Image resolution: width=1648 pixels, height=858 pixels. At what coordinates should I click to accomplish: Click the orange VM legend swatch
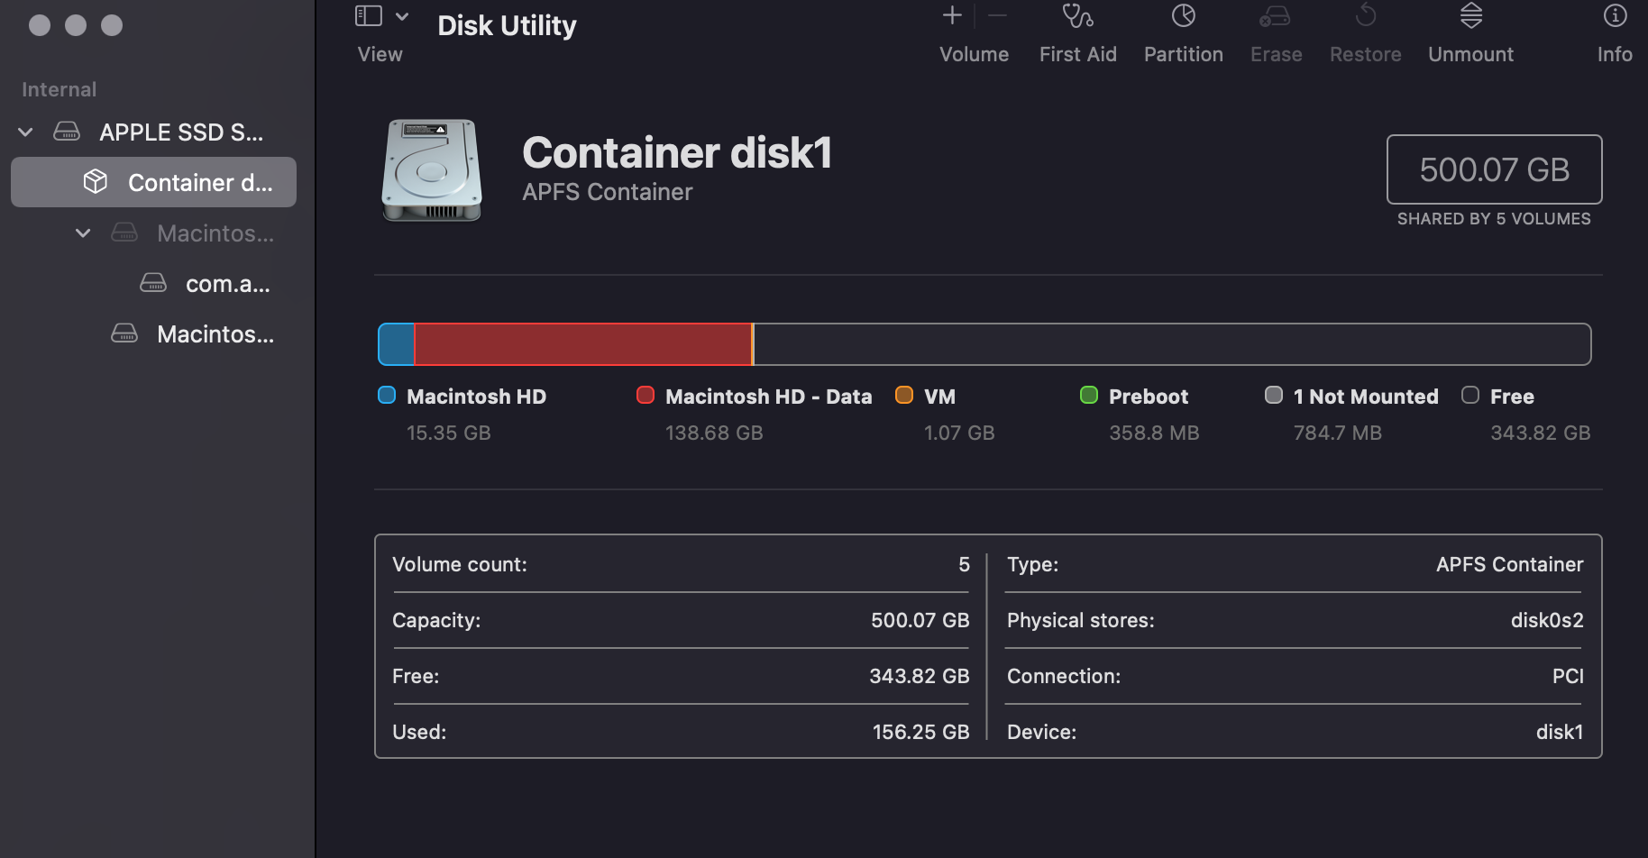coord(904,396)
